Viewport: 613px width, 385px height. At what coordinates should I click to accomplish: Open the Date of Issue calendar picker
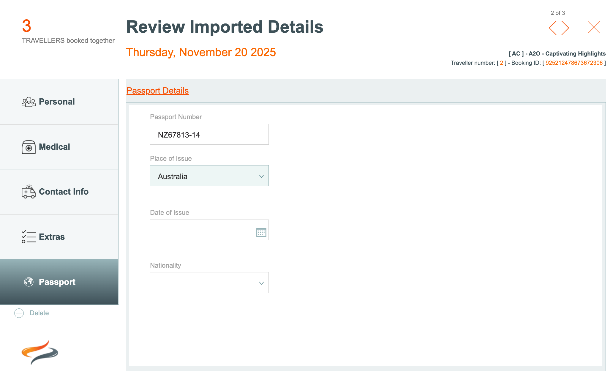pyautogui.click(x=261, y=232)
